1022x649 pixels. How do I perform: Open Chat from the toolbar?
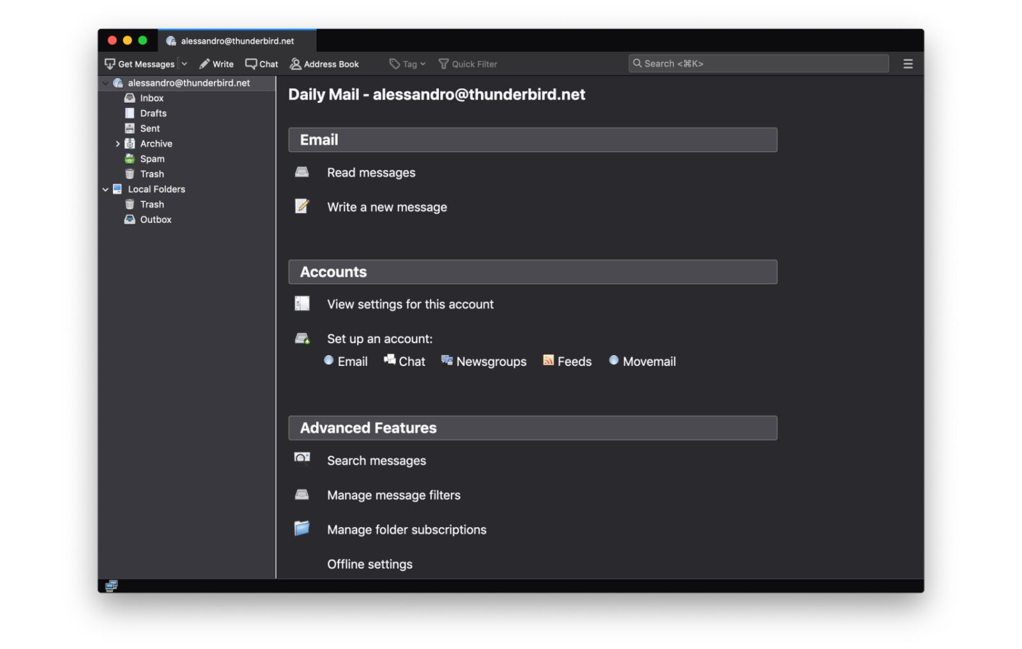(x=262, y=64)
